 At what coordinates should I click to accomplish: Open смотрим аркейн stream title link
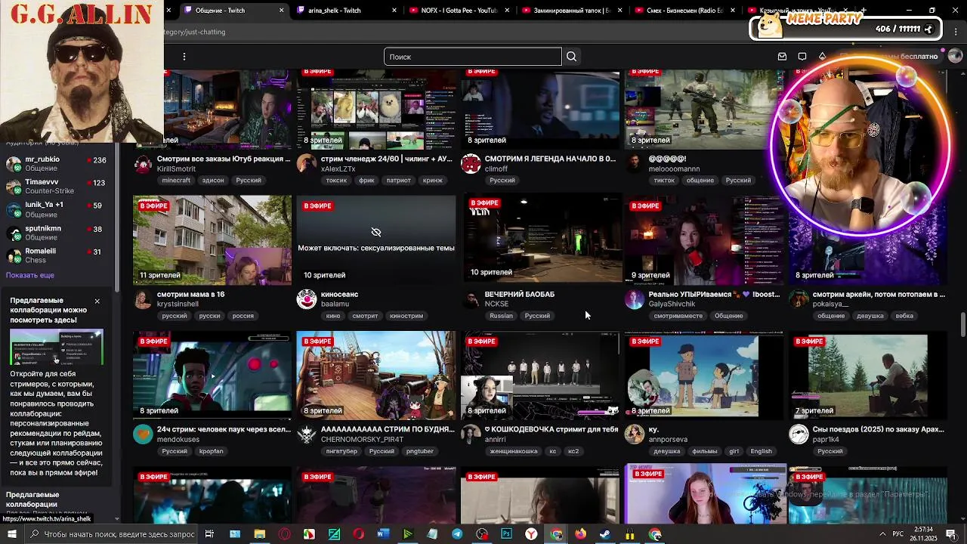coord(879,294)
